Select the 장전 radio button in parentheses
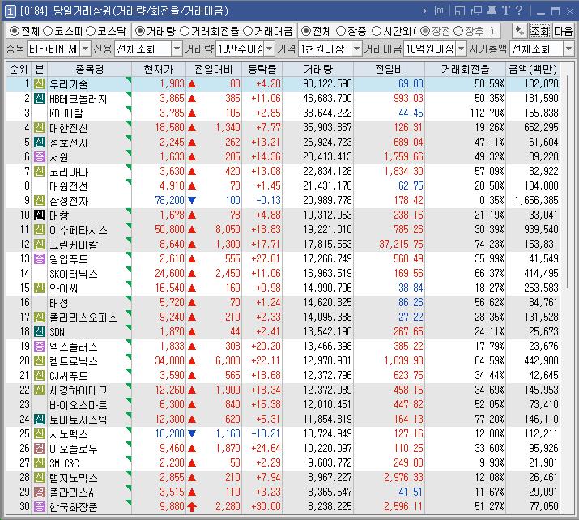This screenshot has width=579, height=520. coord(425,31)
